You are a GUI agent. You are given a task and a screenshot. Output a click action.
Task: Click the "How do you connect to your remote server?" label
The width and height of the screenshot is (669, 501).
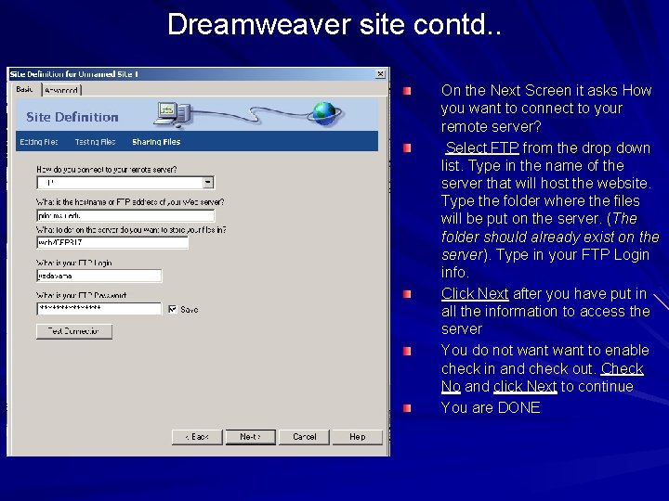tap(107, 170)
